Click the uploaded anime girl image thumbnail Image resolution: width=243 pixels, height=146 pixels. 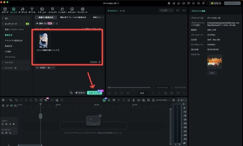[43, 40]
